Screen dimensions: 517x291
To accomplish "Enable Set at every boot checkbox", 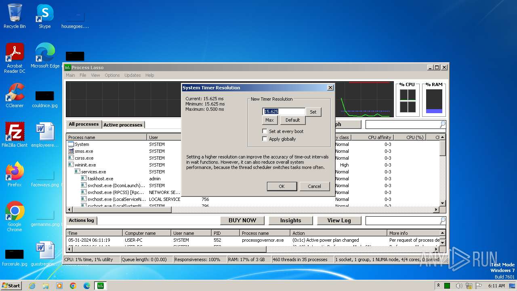I will pos(265,131).
